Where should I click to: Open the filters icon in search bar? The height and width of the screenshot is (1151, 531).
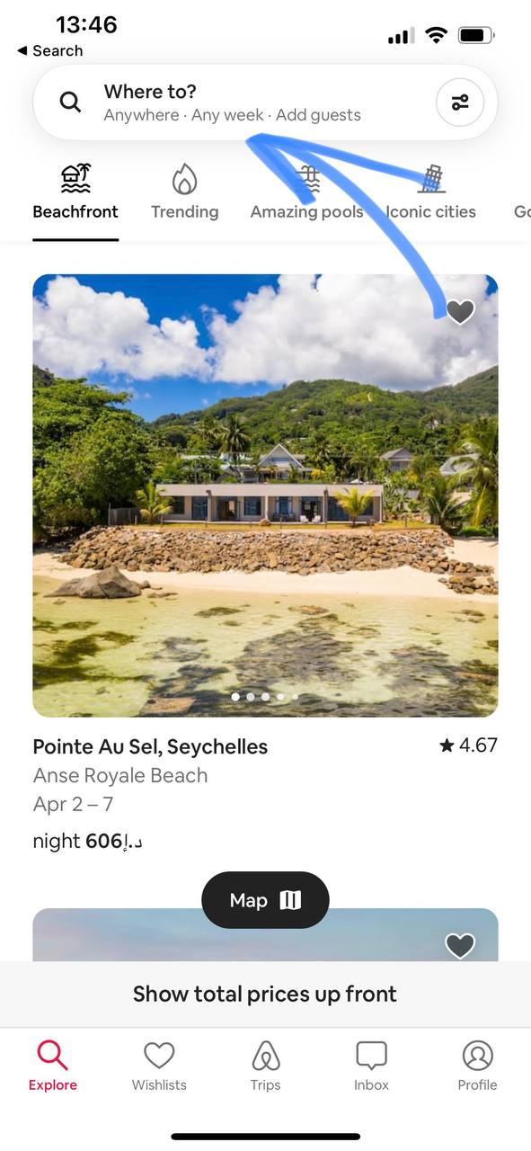pos(460,103)
